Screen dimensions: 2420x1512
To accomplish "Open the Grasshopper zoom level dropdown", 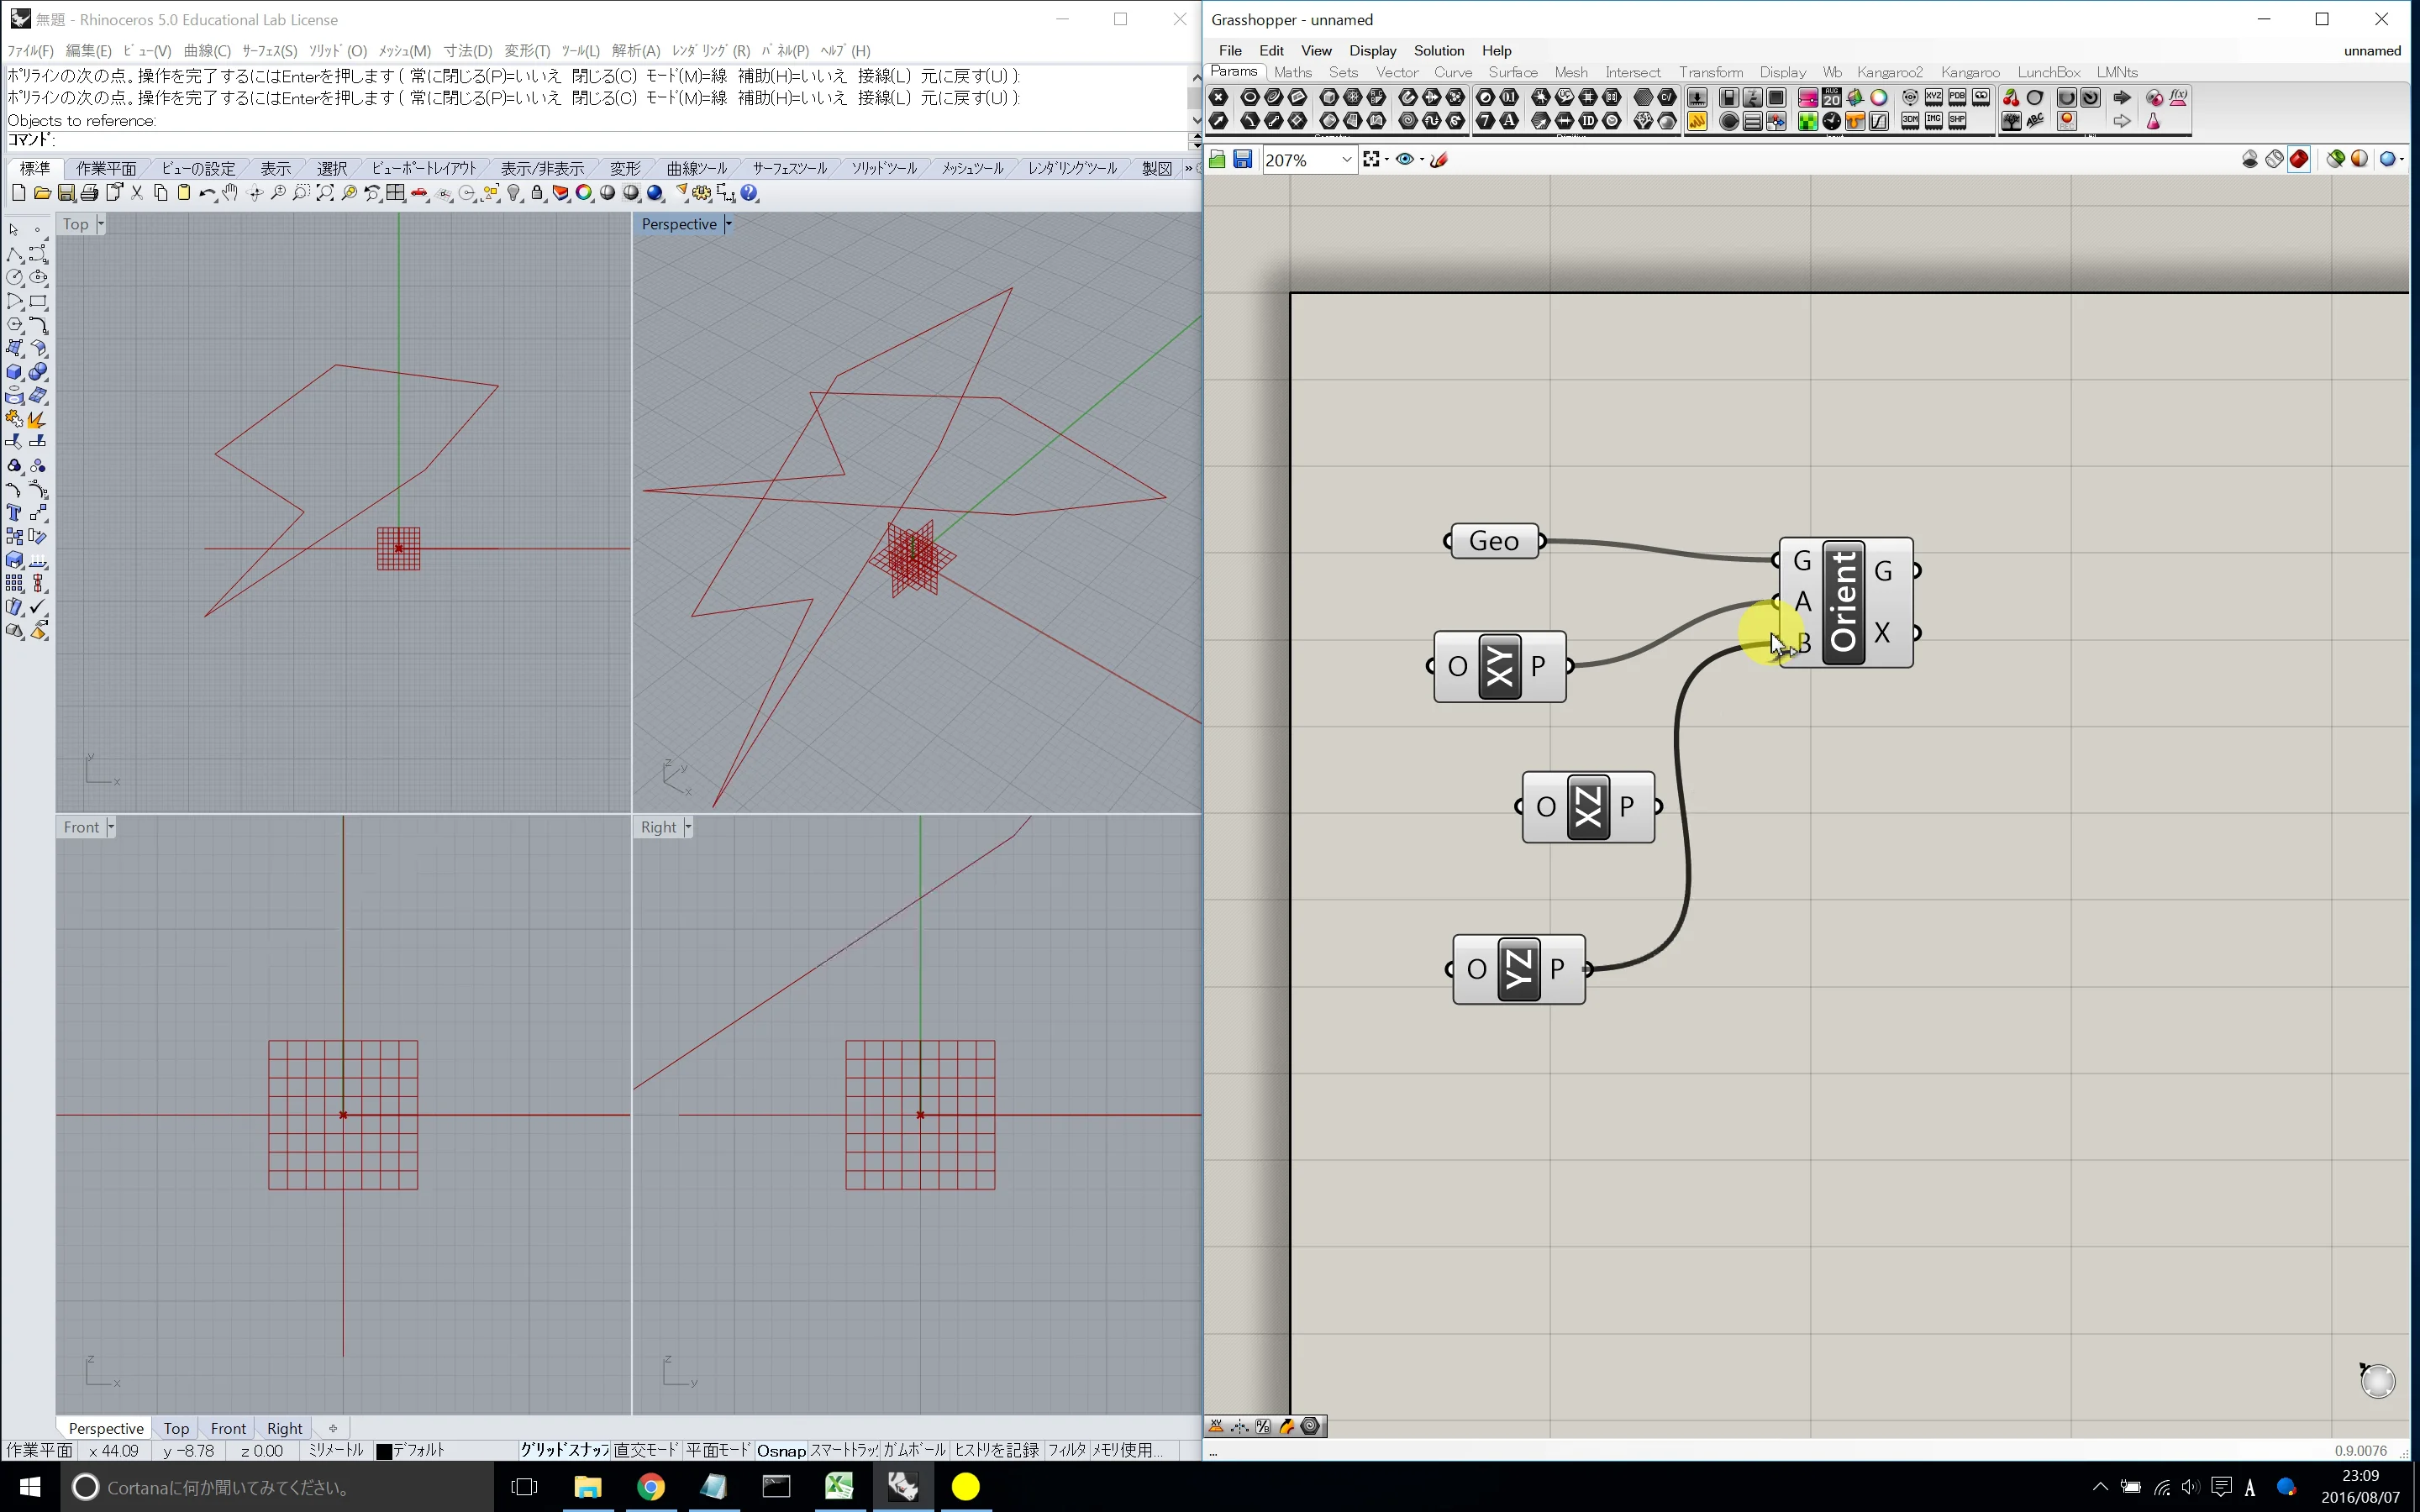I will click(x=1346, y=160).
